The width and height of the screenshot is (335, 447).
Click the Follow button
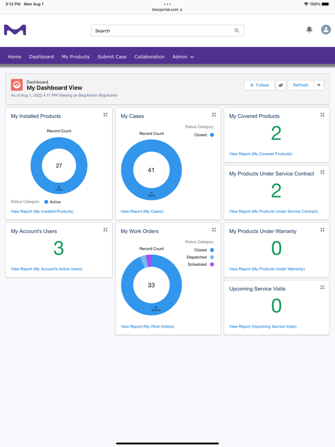click(259, 85)
